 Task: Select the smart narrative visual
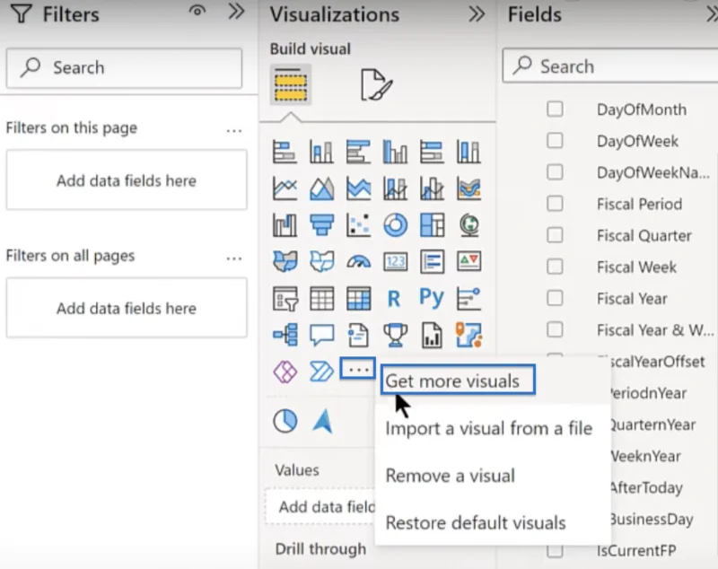click(x=358, y=335)
